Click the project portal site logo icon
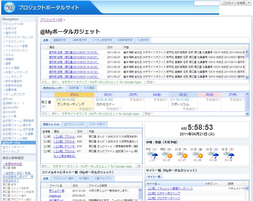This screenshot has height=201, width=253. (x=9, y=9)
